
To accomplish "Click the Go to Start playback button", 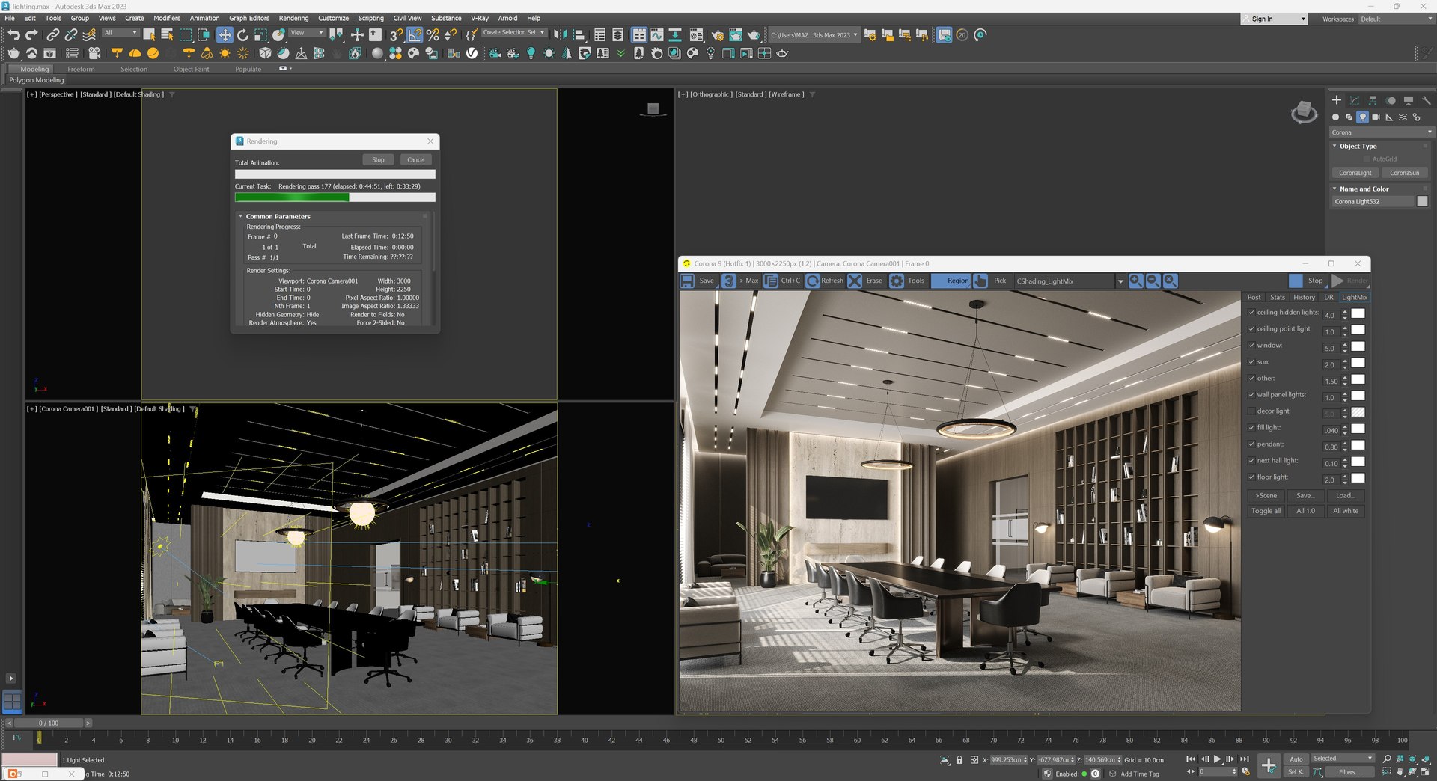I will tap(1191, 759).
